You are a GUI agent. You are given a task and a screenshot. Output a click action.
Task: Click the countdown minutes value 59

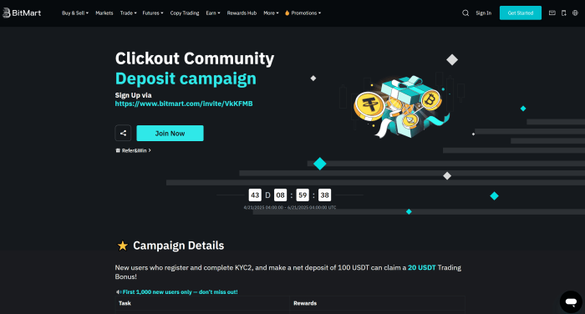coord(303,195)
